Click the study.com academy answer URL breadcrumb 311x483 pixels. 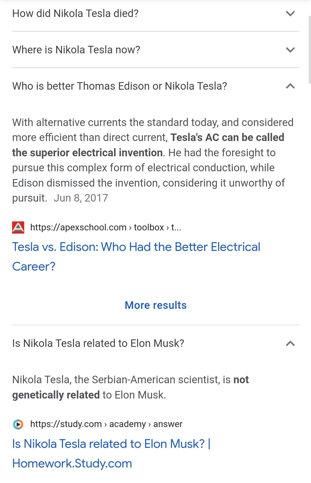click(106, 424)
